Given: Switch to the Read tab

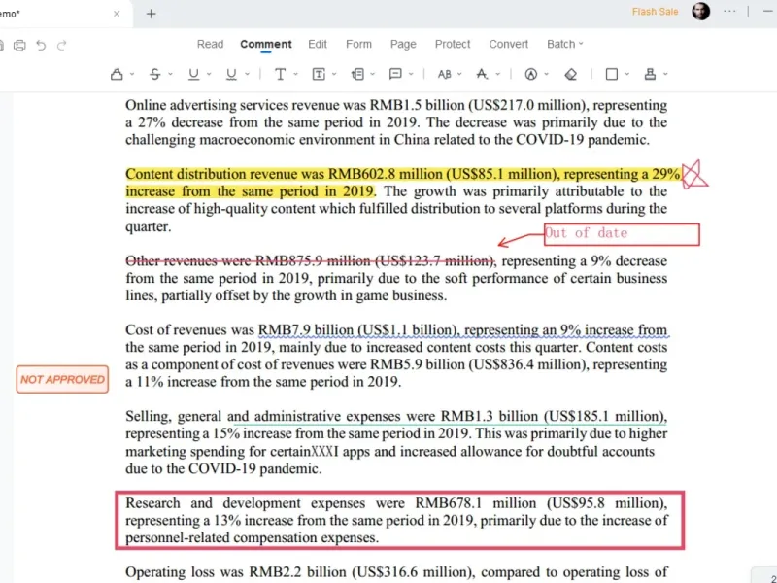Looking at the screenshot, I should (x=210, y=44).
